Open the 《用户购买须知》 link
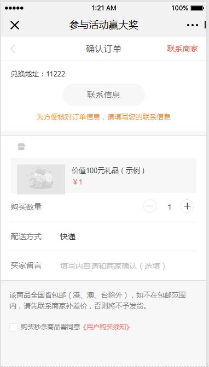This screenshot has width=209, height=367. pos(106,327)
